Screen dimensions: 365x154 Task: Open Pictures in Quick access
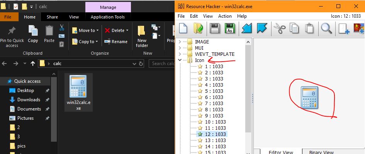25,118
